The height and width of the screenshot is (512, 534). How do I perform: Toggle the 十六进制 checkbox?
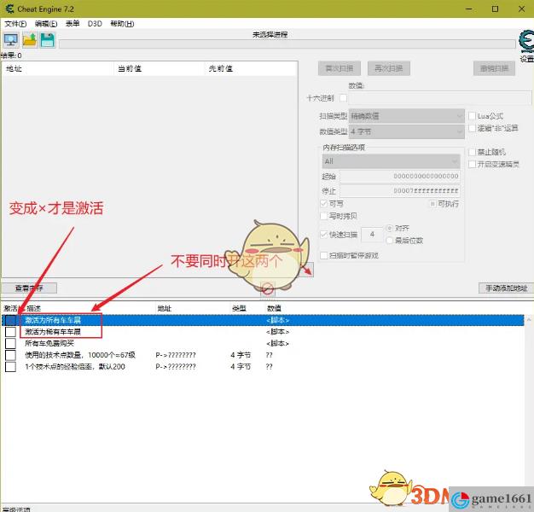point(344,98)
